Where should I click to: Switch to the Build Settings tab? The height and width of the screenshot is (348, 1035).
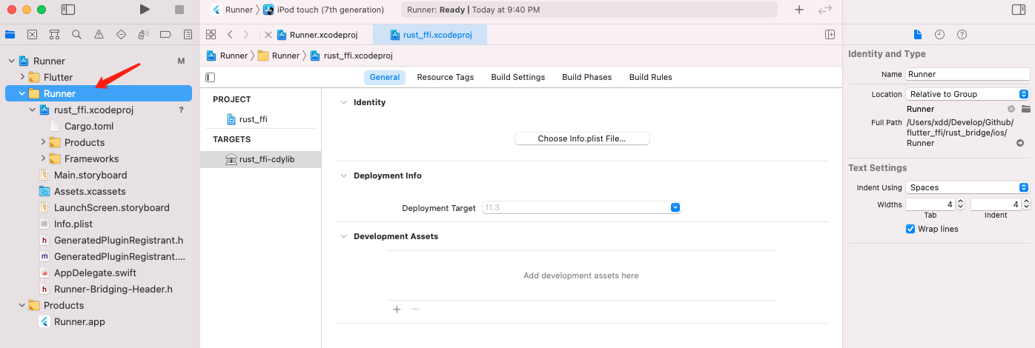click(517, 77)
